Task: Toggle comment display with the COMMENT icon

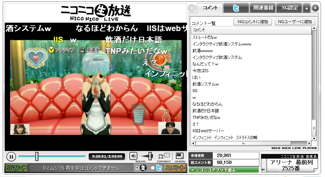Action: [x=164, y=155]
